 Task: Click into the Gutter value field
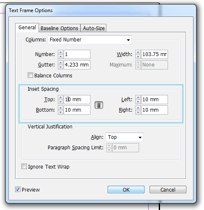[x=77, y=65]
